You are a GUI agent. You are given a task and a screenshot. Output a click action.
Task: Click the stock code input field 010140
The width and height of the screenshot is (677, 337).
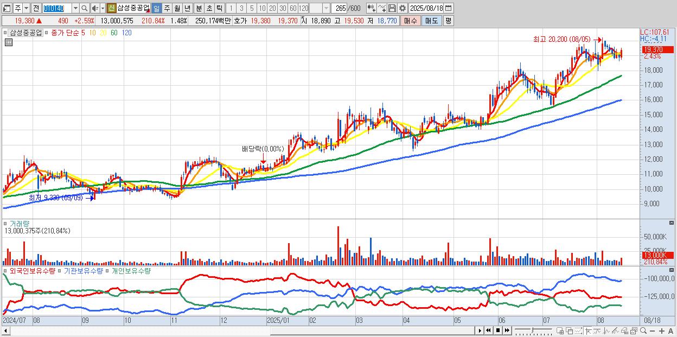(x=56, y=8)
